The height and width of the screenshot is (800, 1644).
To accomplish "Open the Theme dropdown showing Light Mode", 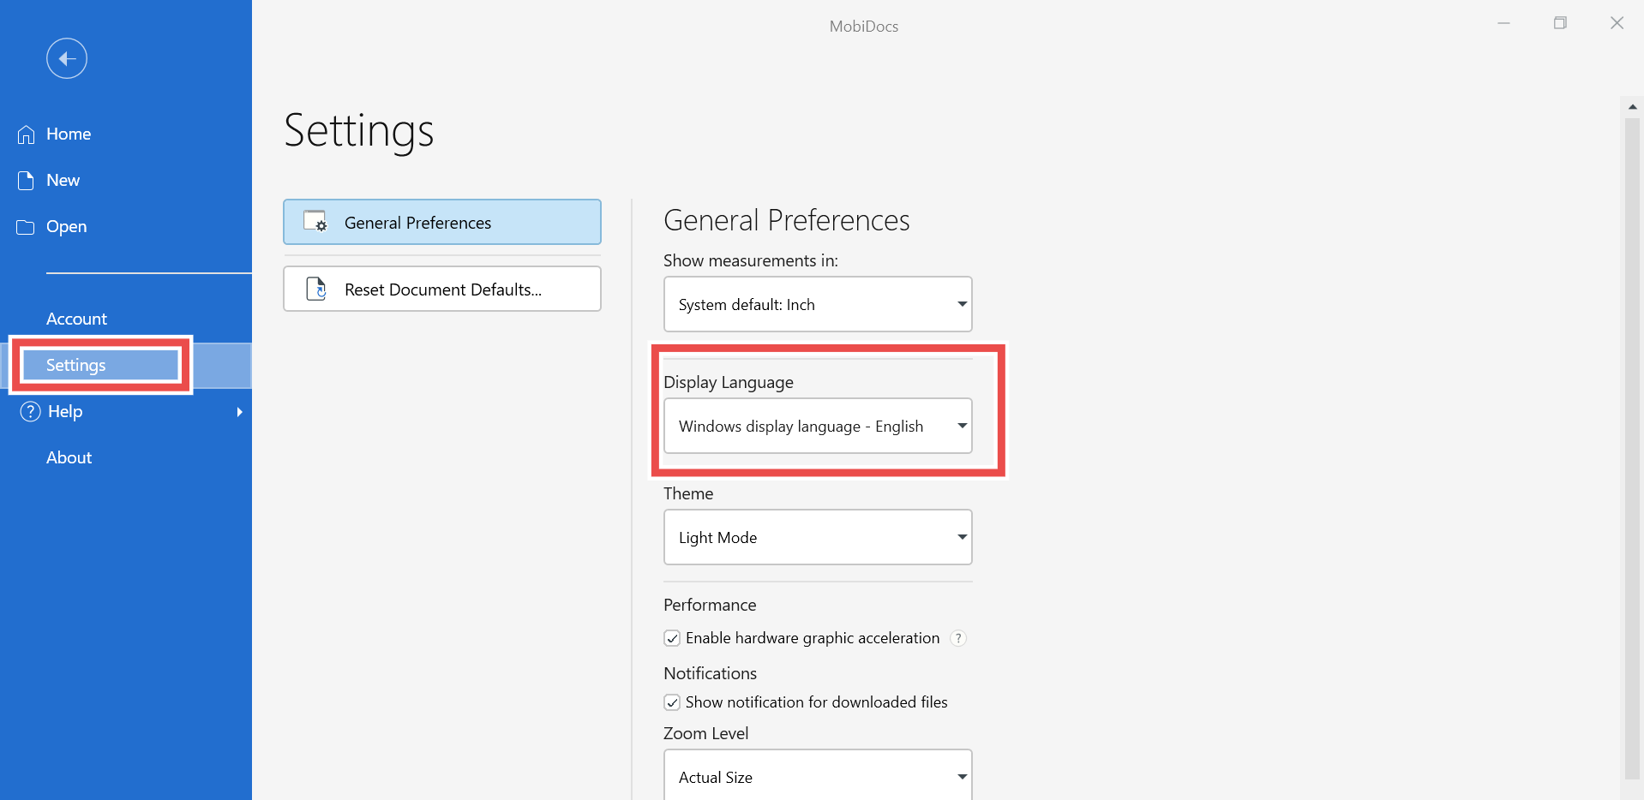I will [x=818, y=537].
